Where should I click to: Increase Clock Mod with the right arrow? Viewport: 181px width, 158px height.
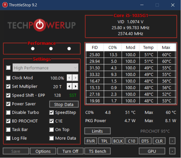pyautogui.click(x=75, y=78)
